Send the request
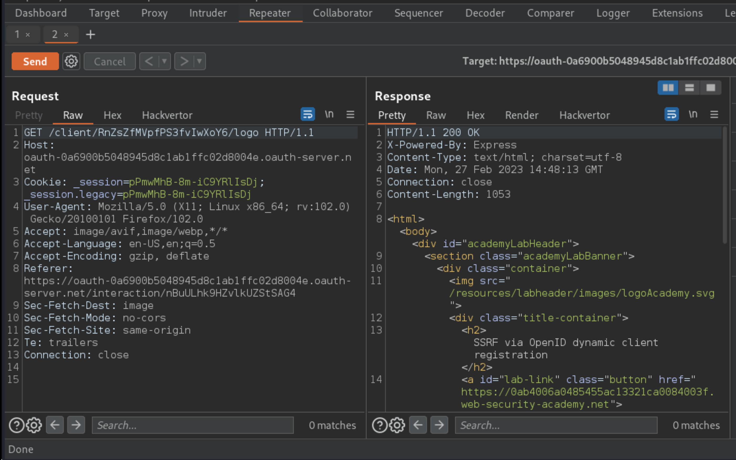This screenshot has width=736, height=460. click(35, 61)
